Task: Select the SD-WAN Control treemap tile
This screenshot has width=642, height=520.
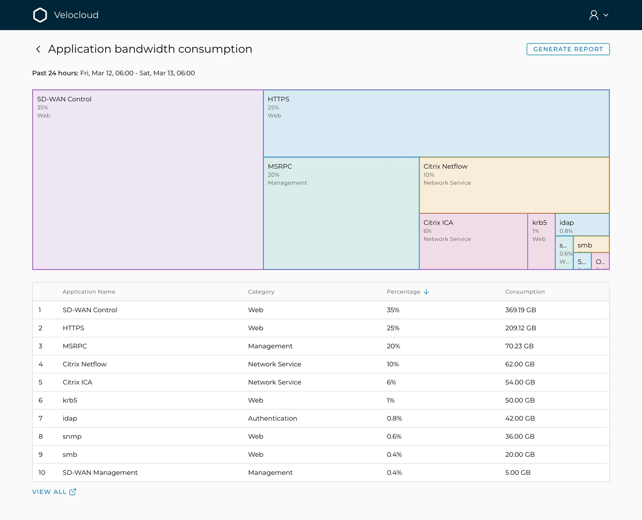Action: point(148,180)
